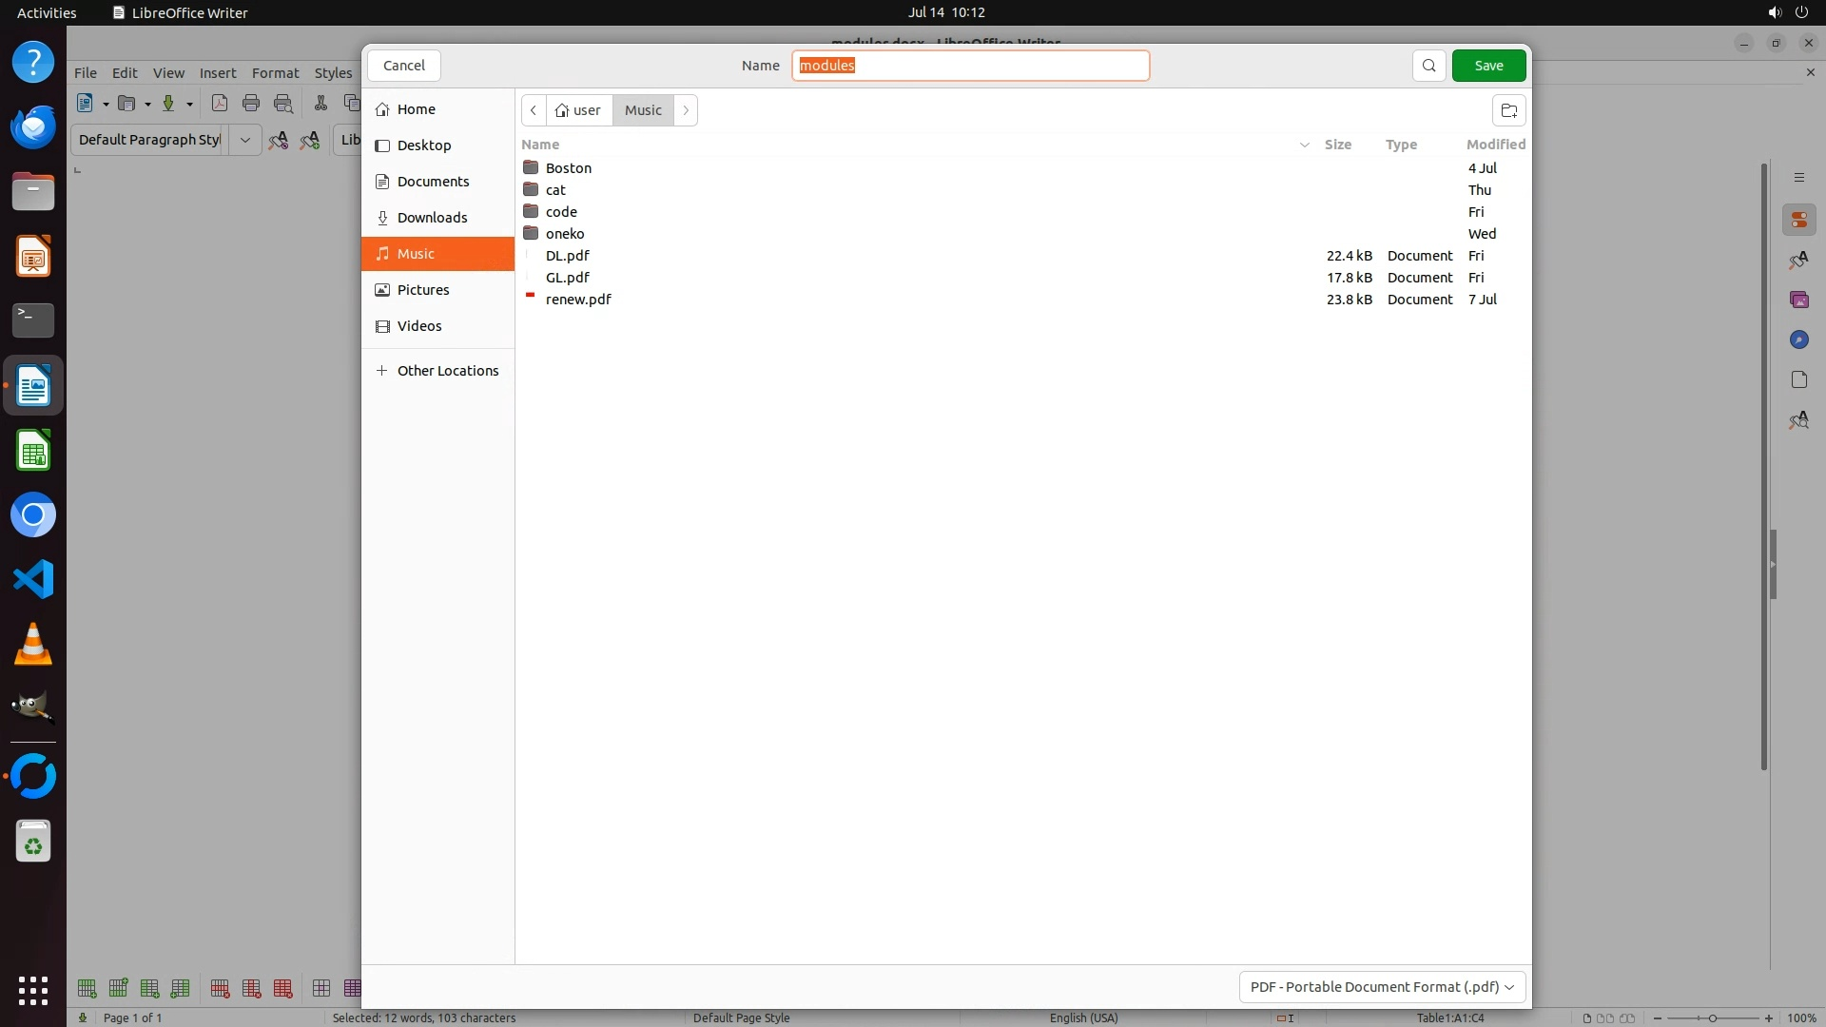Open Show Applications grid icon
The height and width of the screenshot is (1027, 1826).
[x=33, y=990]
